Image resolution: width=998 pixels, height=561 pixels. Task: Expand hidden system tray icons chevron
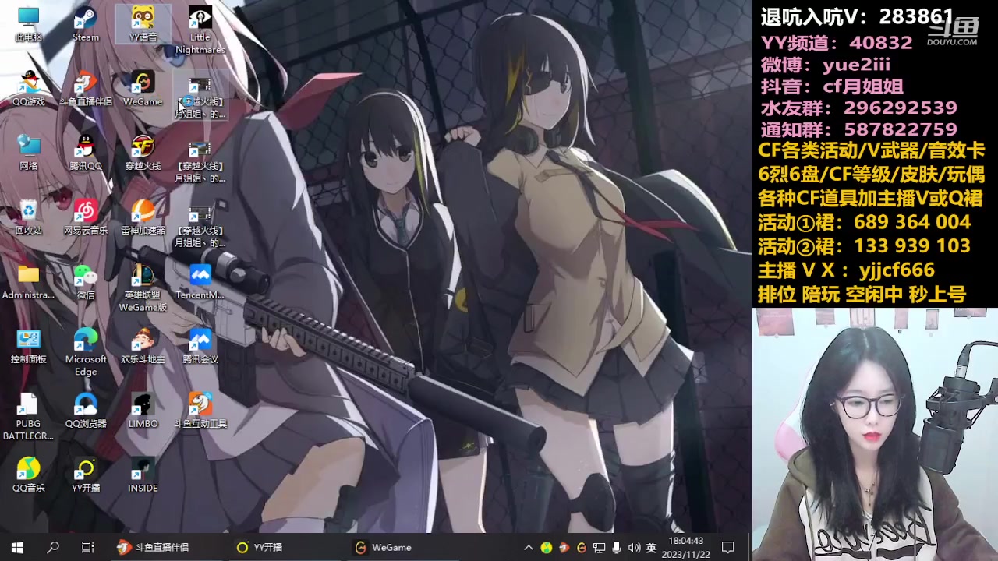click(x=528, y=547)
